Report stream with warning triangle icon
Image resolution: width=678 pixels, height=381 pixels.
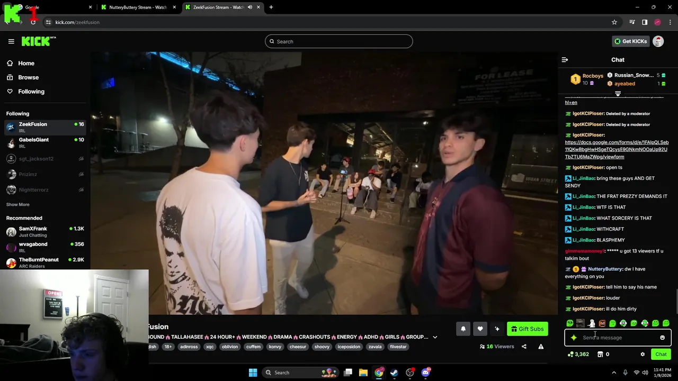tap(541, 347)
